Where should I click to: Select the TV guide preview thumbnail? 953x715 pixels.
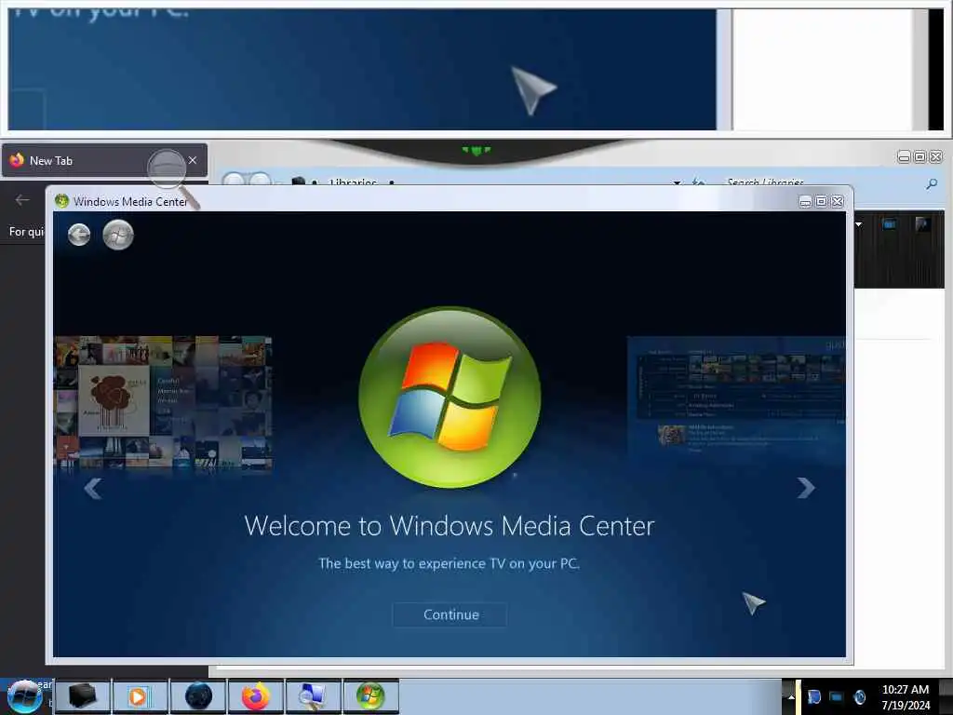(x=736, y=398)
